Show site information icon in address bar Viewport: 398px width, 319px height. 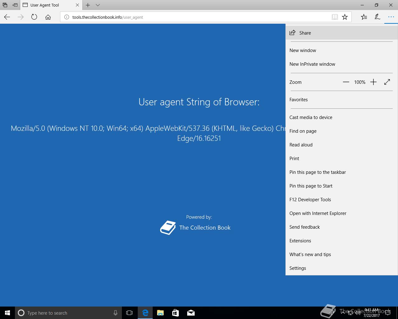click(x=67, y=17)
